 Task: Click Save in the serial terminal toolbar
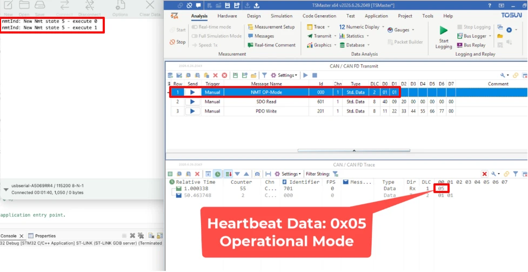pos(40,8)
